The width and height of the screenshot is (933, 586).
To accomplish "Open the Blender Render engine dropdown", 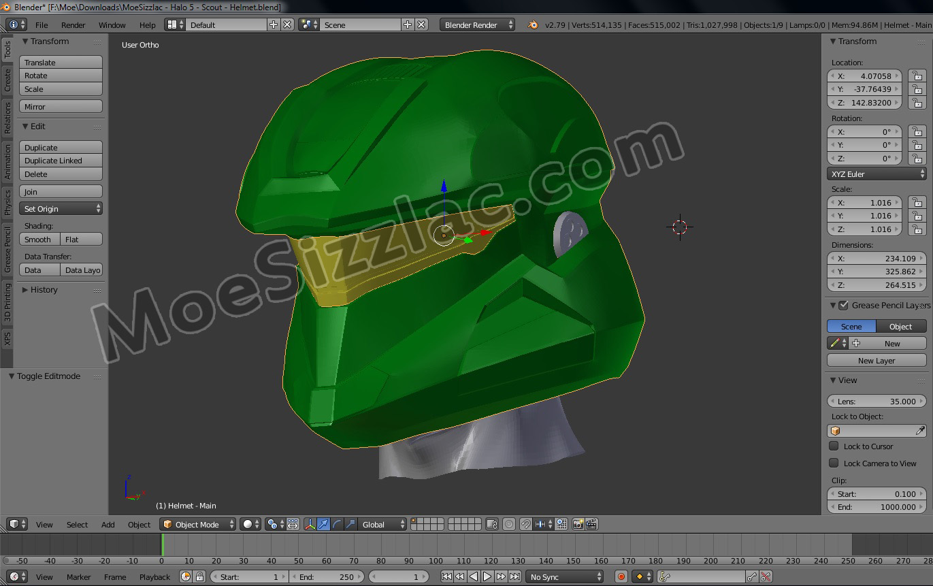I will pyautogui.click(x=478, y=25).
